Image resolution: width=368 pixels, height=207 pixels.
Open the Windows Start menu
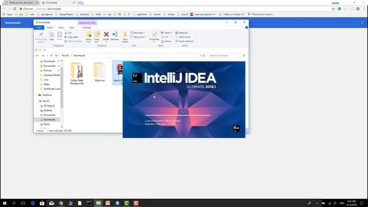point(5,203)
